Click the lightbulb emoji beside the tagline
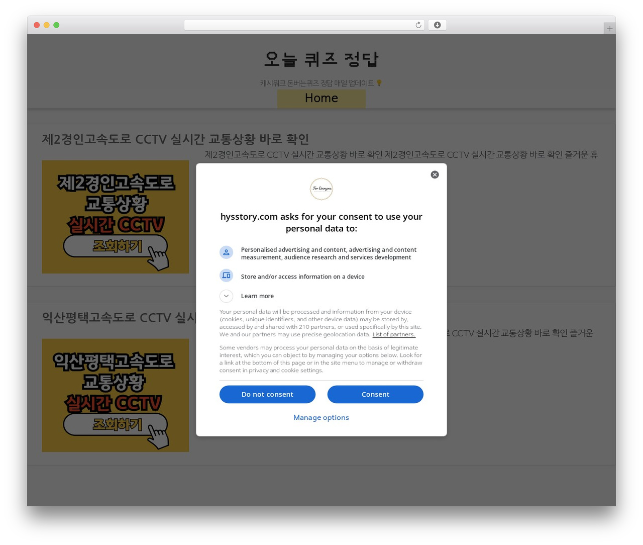 point(379,83)
